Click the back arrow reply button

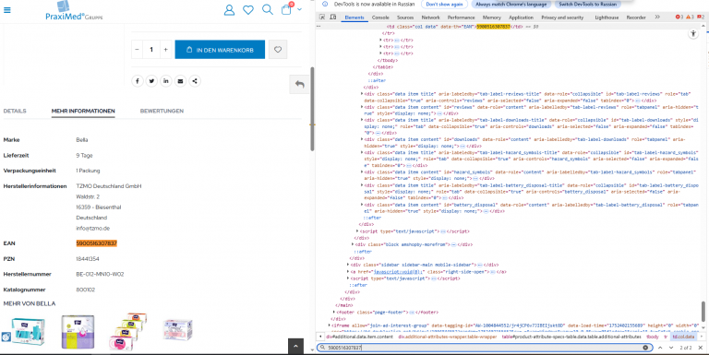coord(299,85)
